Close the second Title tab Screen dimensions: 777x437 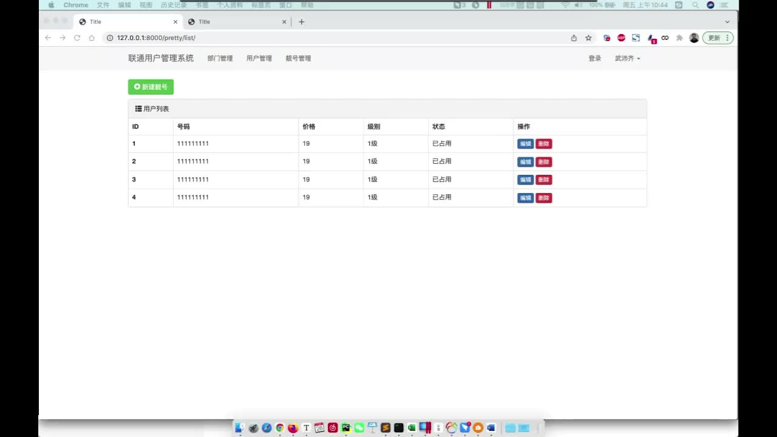tap(284, 22)
